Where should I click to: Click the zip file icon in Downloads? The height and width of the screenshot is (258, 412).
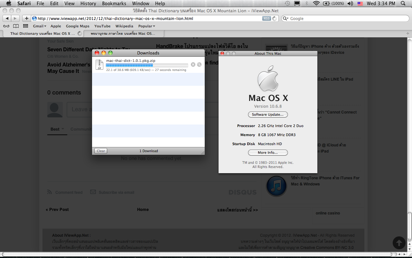click(x=99, y=65)
